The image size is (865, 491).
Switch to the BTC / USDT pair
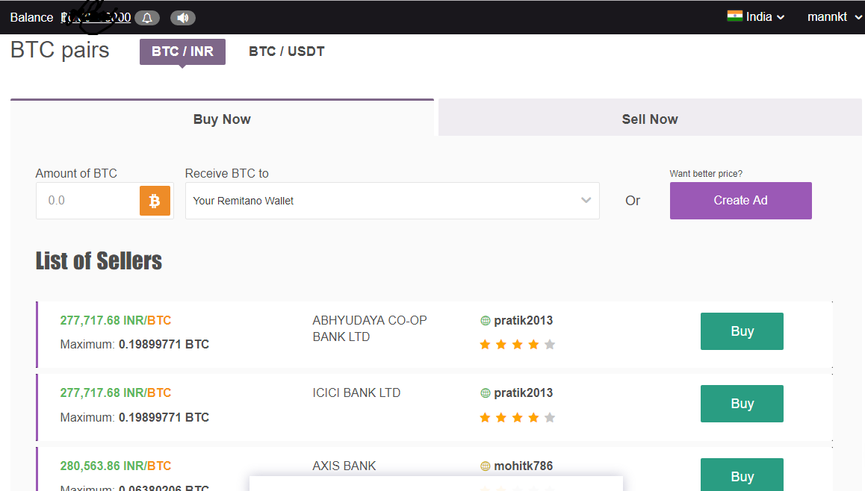(x=287, y=51)
